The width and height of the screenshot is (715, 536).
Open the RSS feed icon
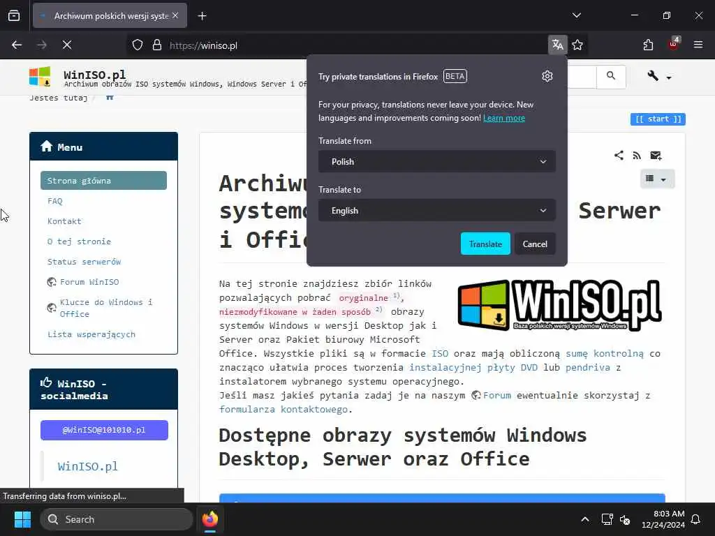637,156
